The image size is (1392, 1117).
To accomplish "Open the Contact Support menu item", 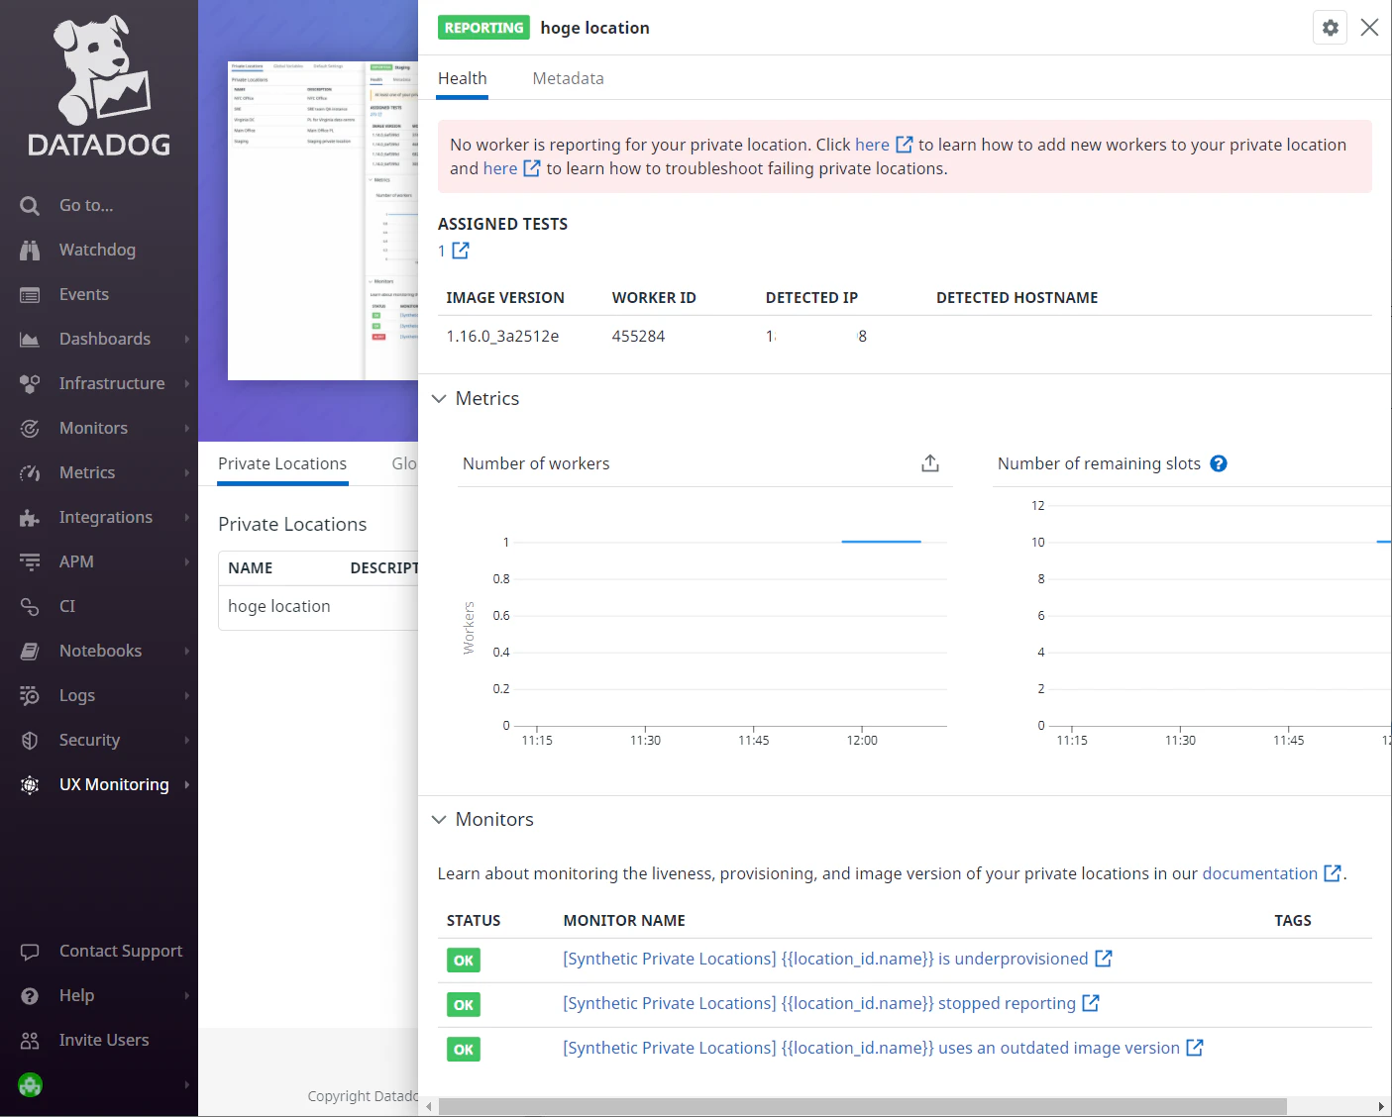I will (x=121, y=952).
